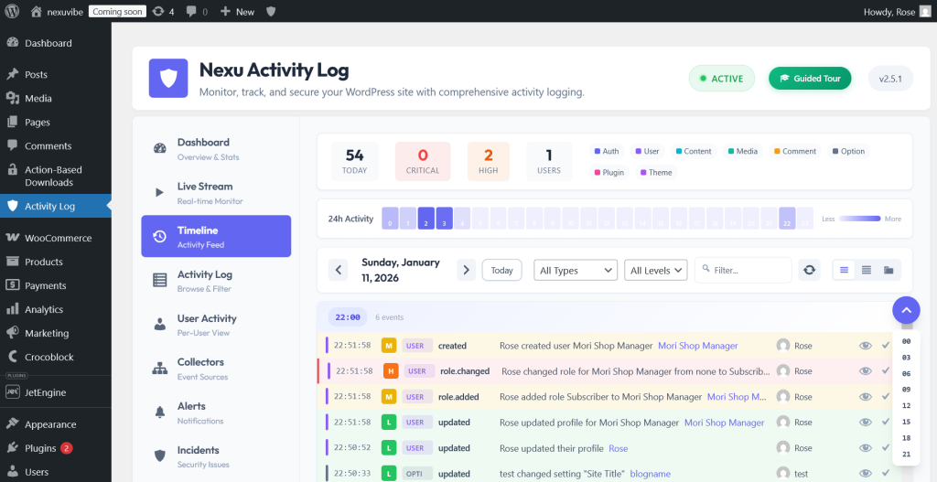Switch to Dashboard Overview & Stats tab
937x482 pixels.
[x=216, y=149]
